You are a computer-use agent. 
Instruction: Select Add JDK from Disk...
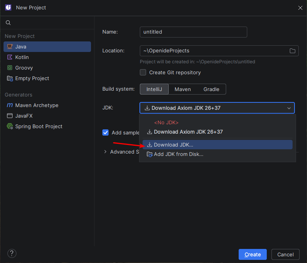217,154
